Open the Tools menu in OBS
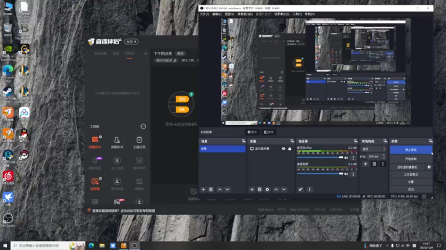 297,14
